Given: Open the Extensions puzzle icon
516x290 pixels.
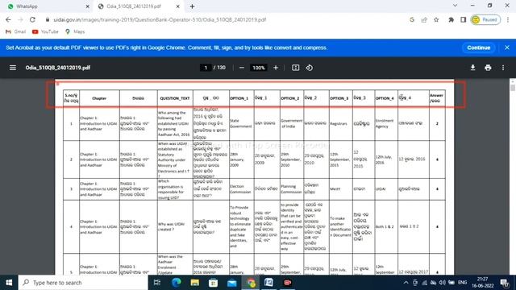Looking at the screenshot, I should pos(451,19).
